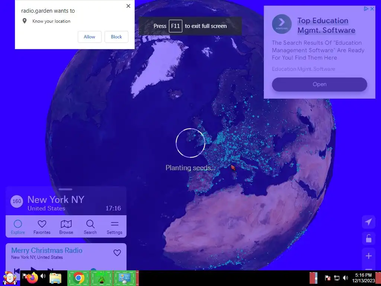Viewport: 381px width, 286px height.
Task: Open the Action Center flag in tray
Action: 327,278
